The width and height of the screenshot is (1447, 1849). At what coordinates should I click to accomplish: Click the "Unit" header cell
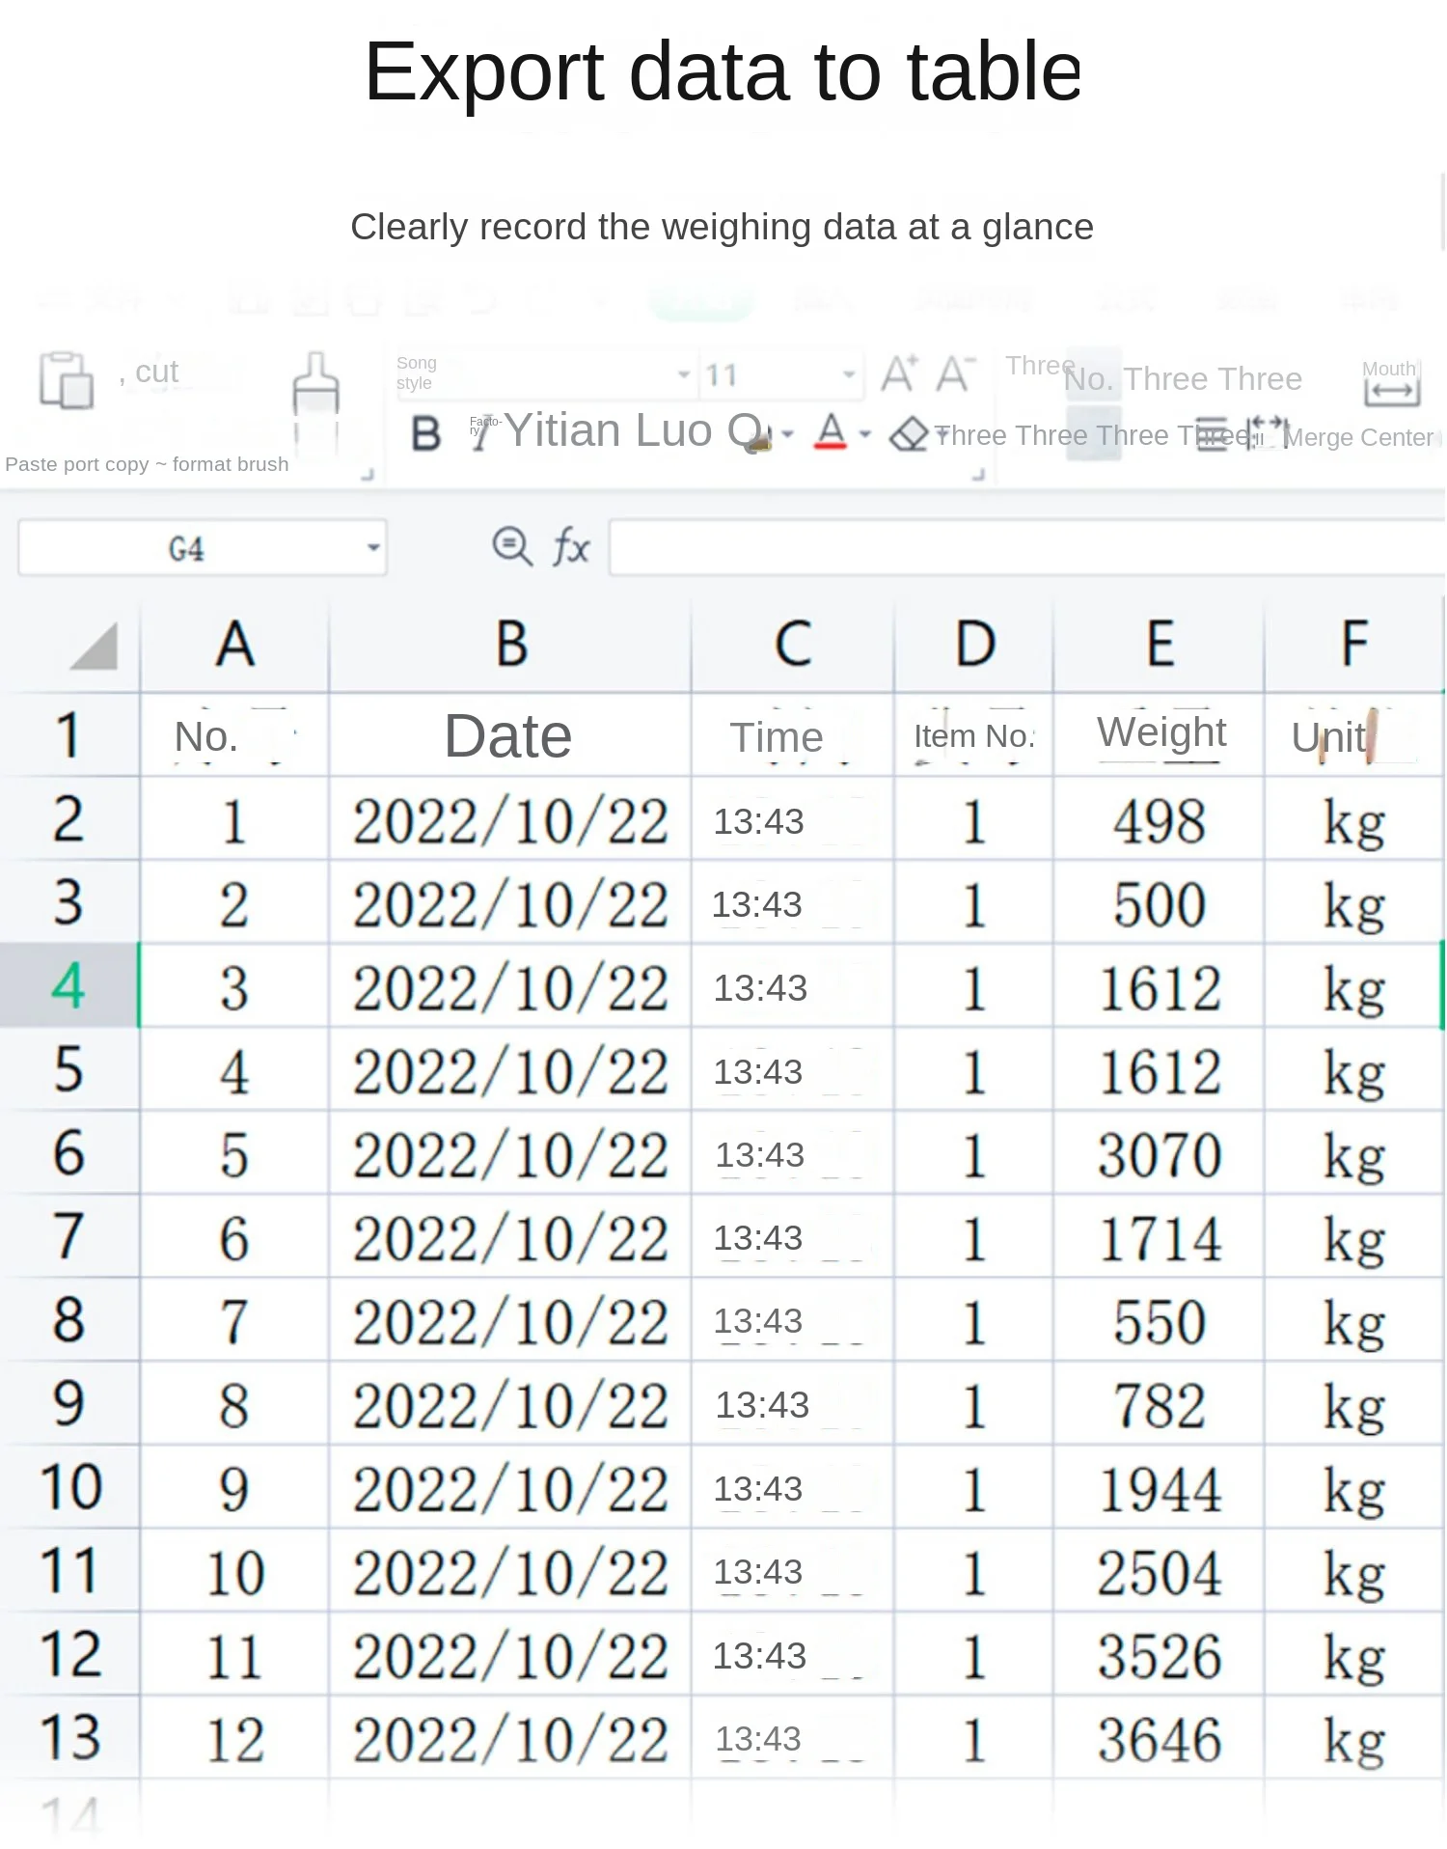point(1354,735)
